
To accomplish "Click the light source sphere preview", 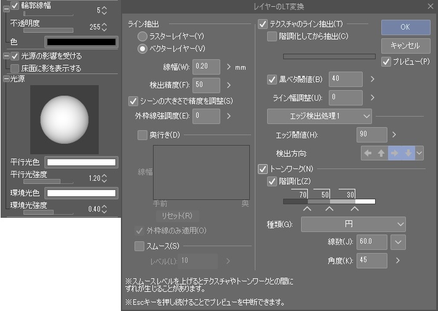I will (64, 120).
